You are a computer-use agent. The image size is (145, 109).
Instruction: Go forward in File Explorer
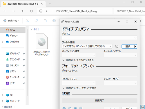point(14,11)
